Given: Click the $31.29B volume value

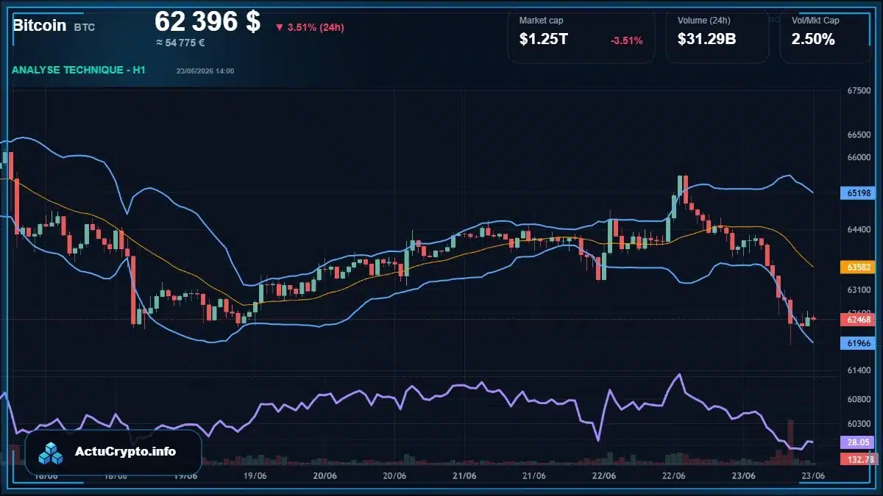Looking at the screenshot, I should coord(706,40).
